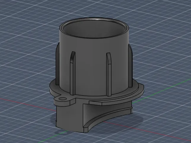This screenshot has width=191, height=143.
Task: Select the inner bore of the cylinder
Action: [x=94, y=29]
